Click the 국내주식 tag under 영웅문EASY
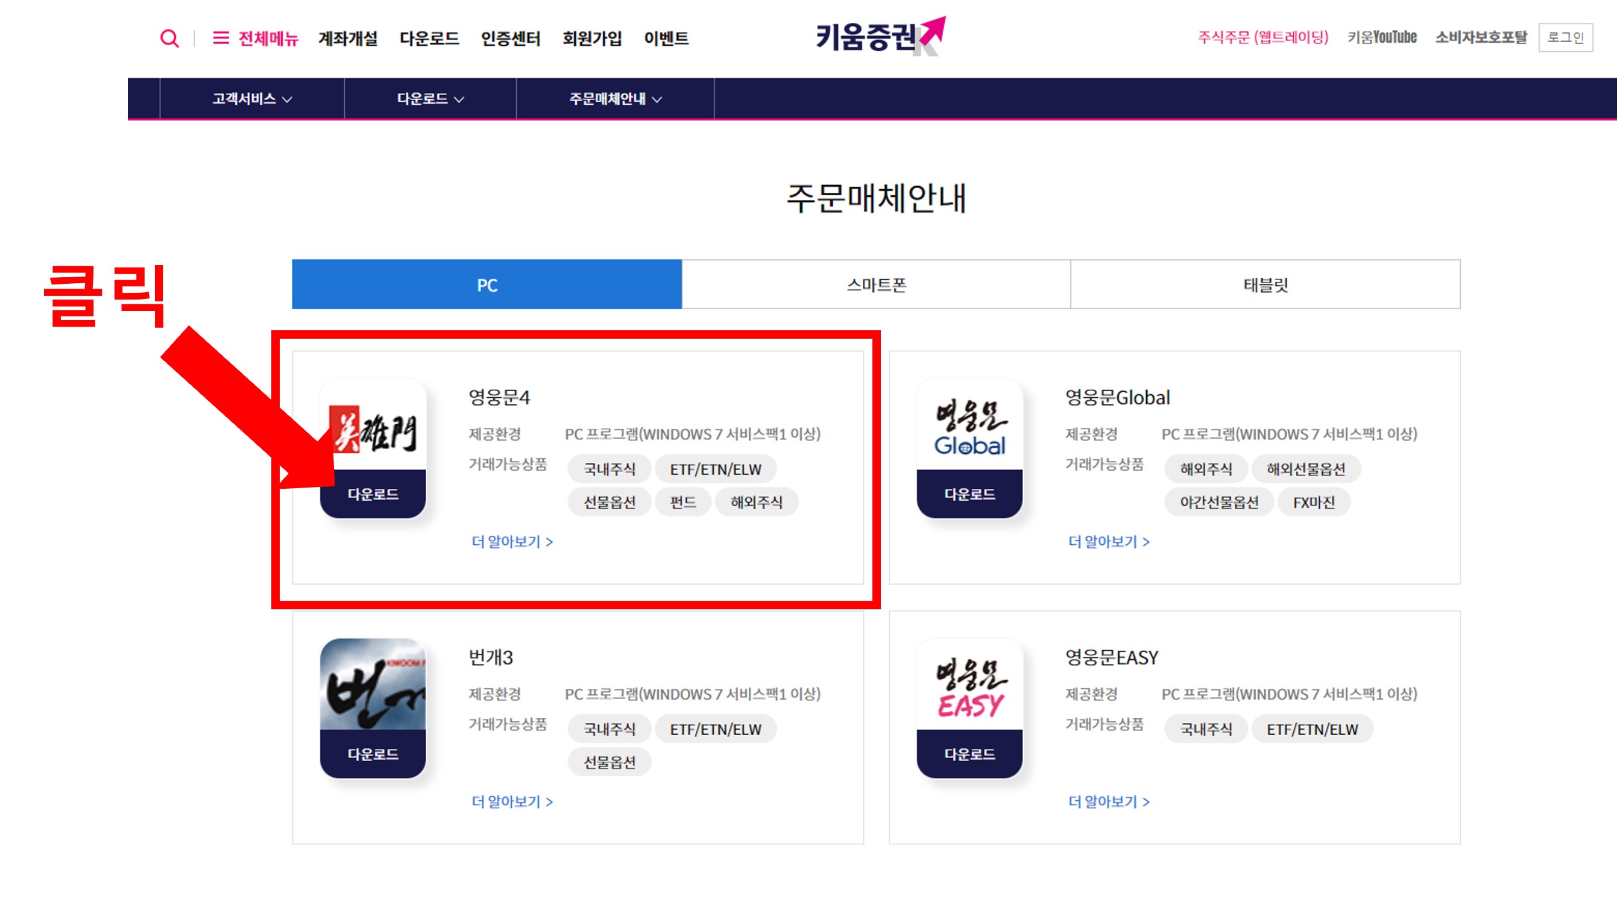Image resolution: width=1617 pixels, height=907 pixels. point(1206,729)
